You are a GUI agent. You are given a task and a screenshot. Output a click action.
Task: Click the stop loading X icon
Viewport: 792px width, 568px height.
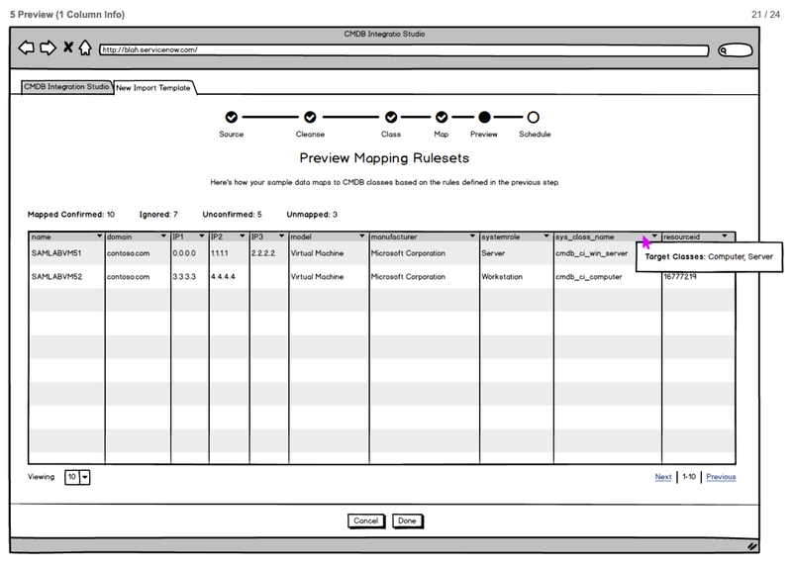pyautogui.click(x=68, y=47)
